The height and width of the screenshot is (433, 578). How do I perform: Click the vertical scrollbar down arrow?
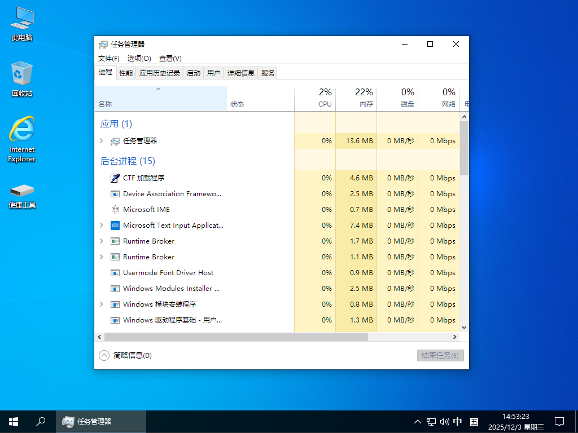click(464, 327)
